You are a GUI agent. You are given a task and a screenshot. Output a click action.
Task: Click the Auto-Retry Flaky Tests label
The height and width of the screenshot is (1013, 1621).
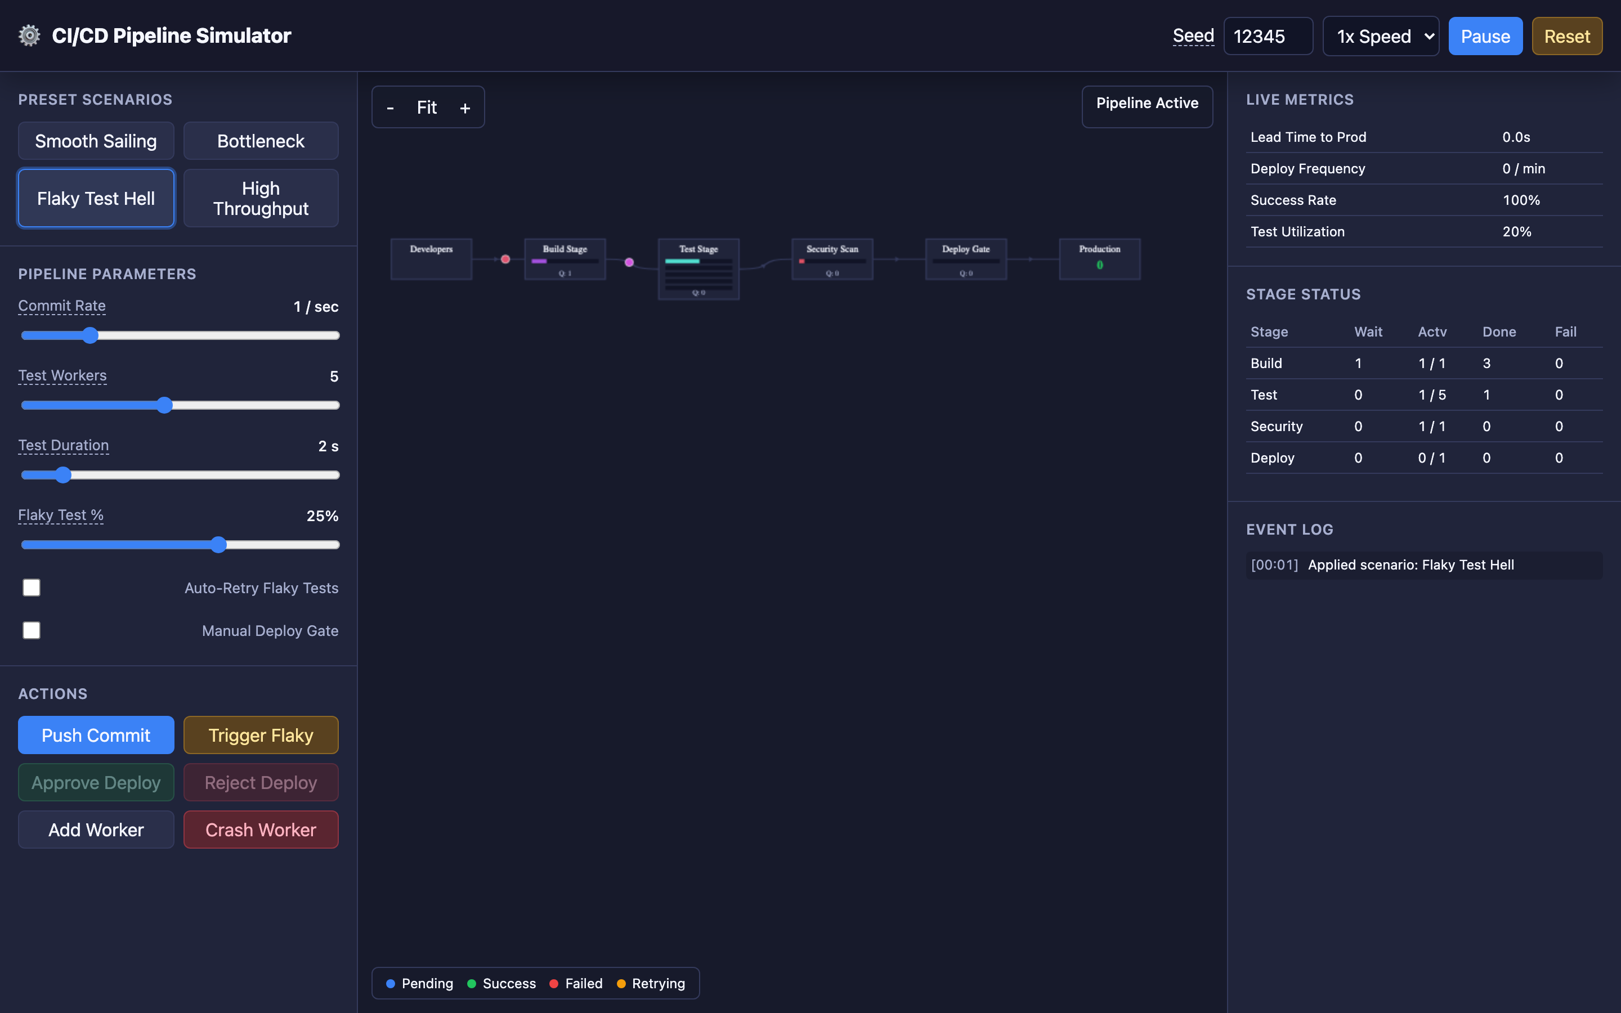(x=261, y=588)
